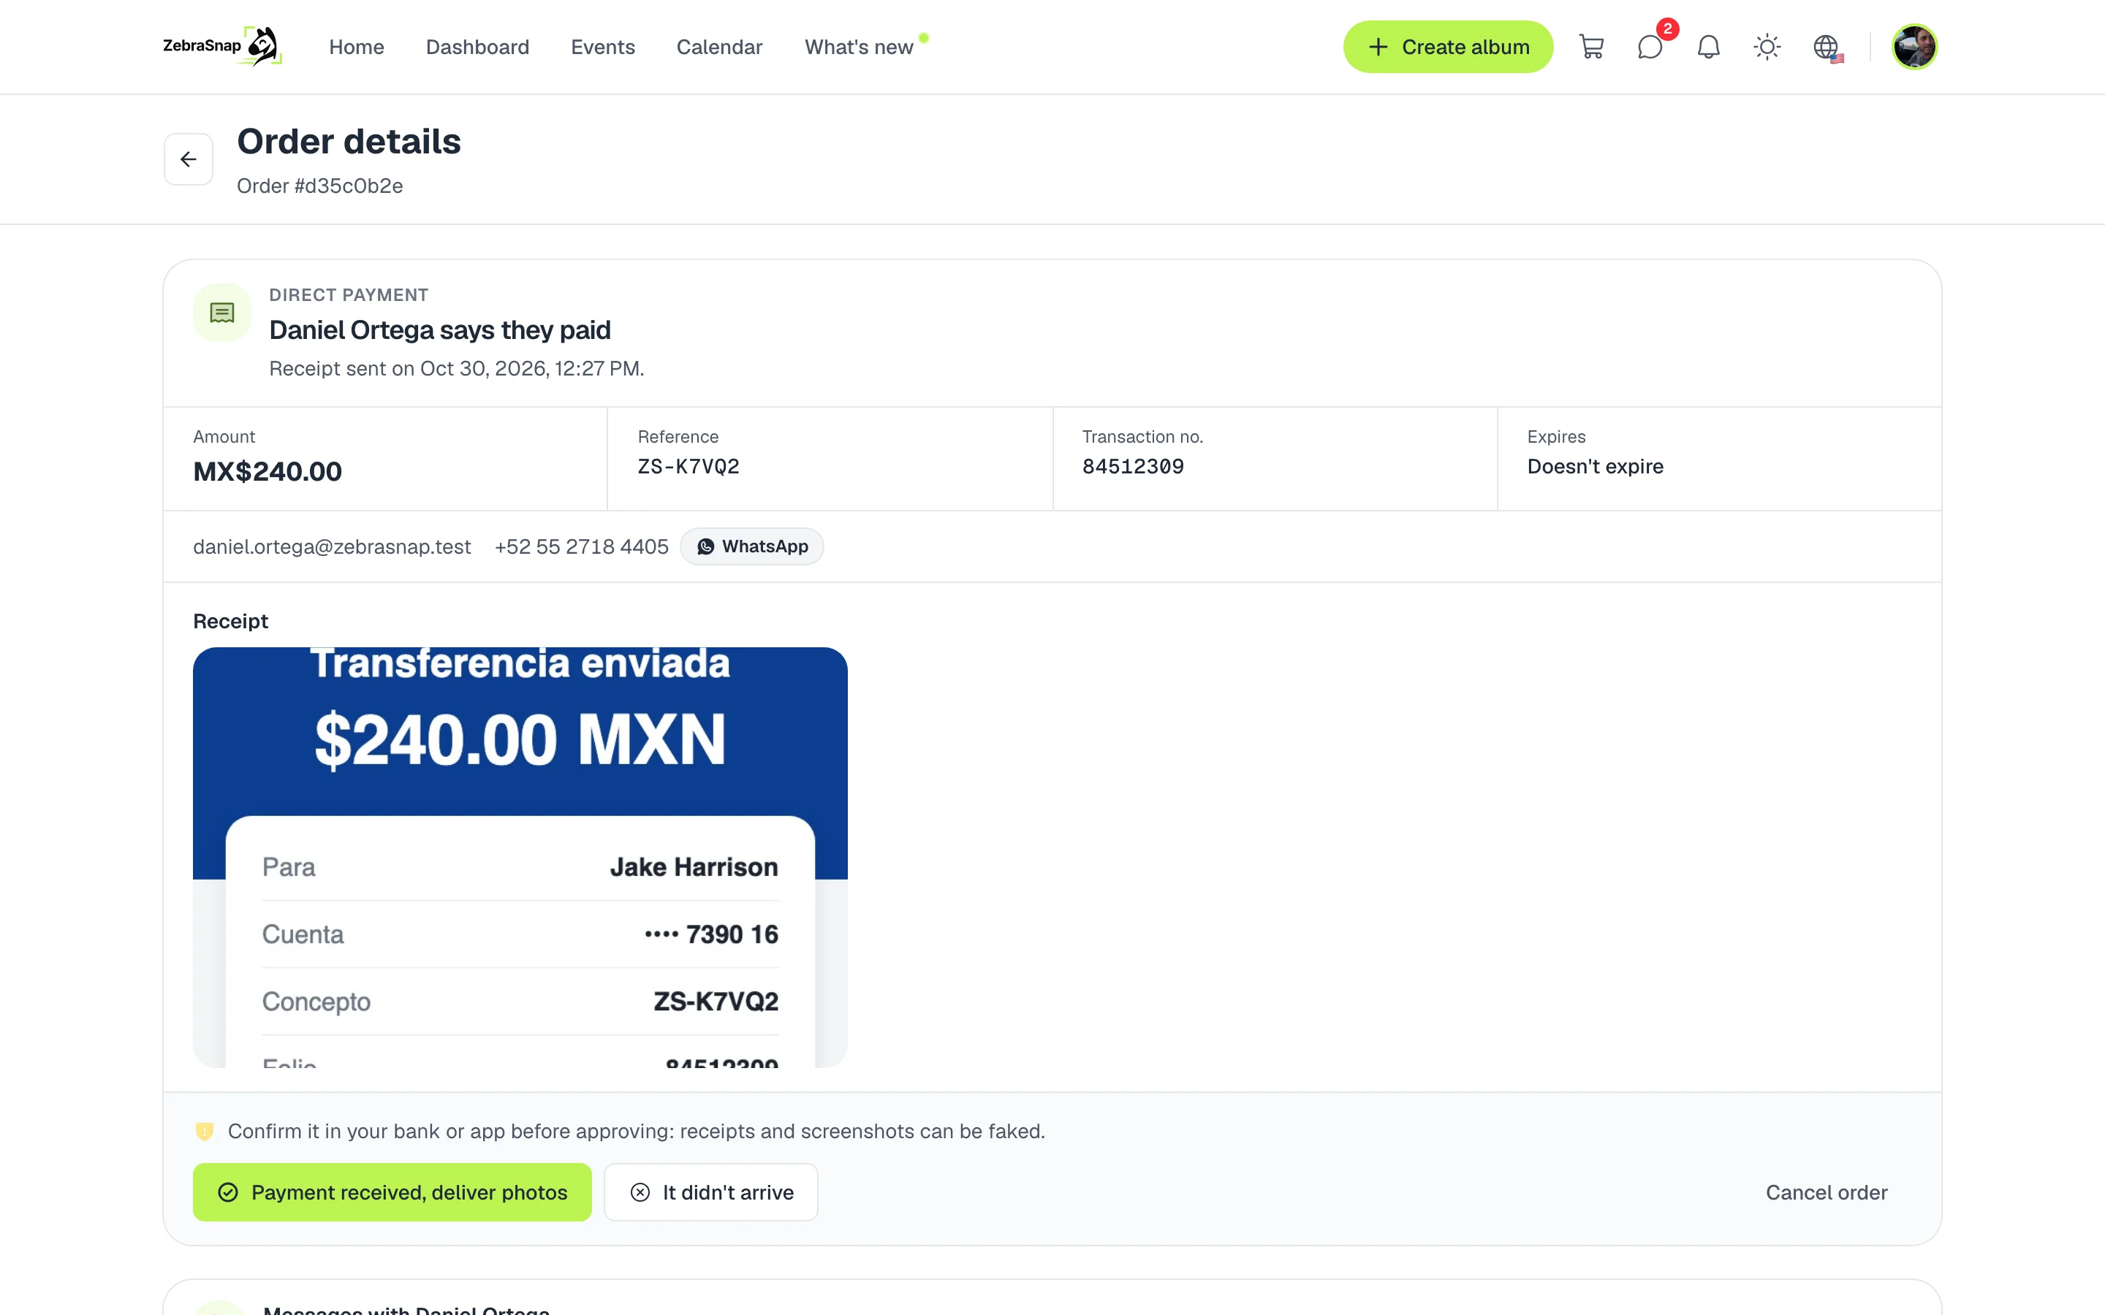
Task: Open the user profile avatar menu
Action: pyautogui.click(x=1914, y=47)
